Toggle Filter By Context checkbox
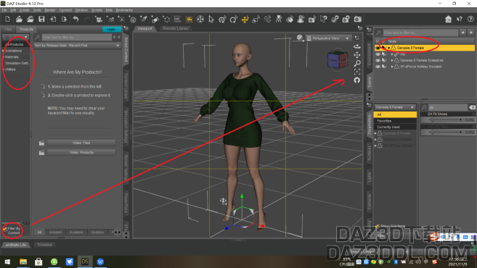The height and width of the screenshot is (268, 477). click(x=5, y=229)
